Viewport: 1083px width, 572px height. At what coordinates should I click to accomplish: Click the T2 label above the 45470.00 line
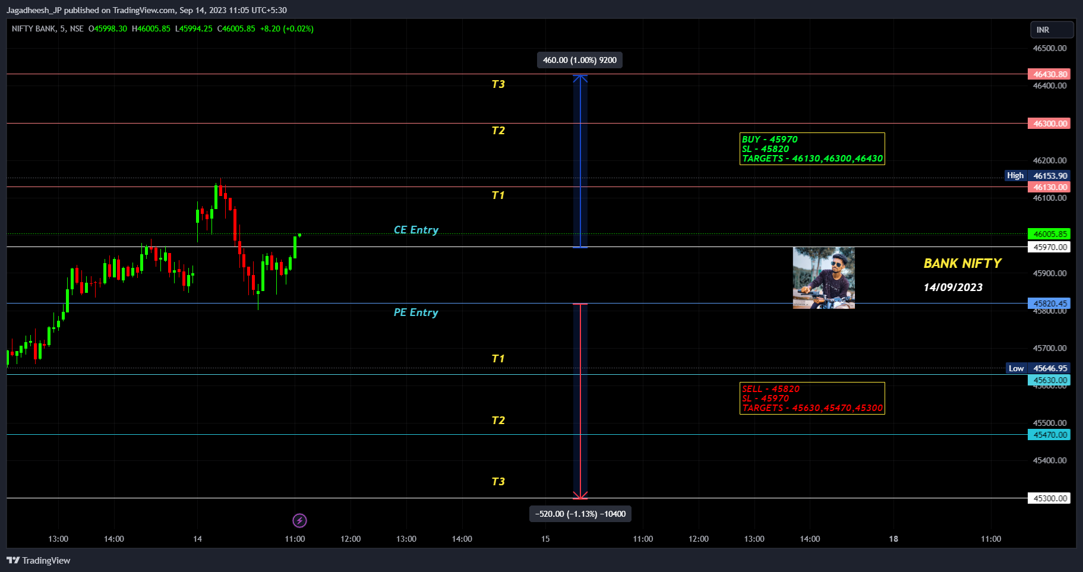click(x=498, y=421)
